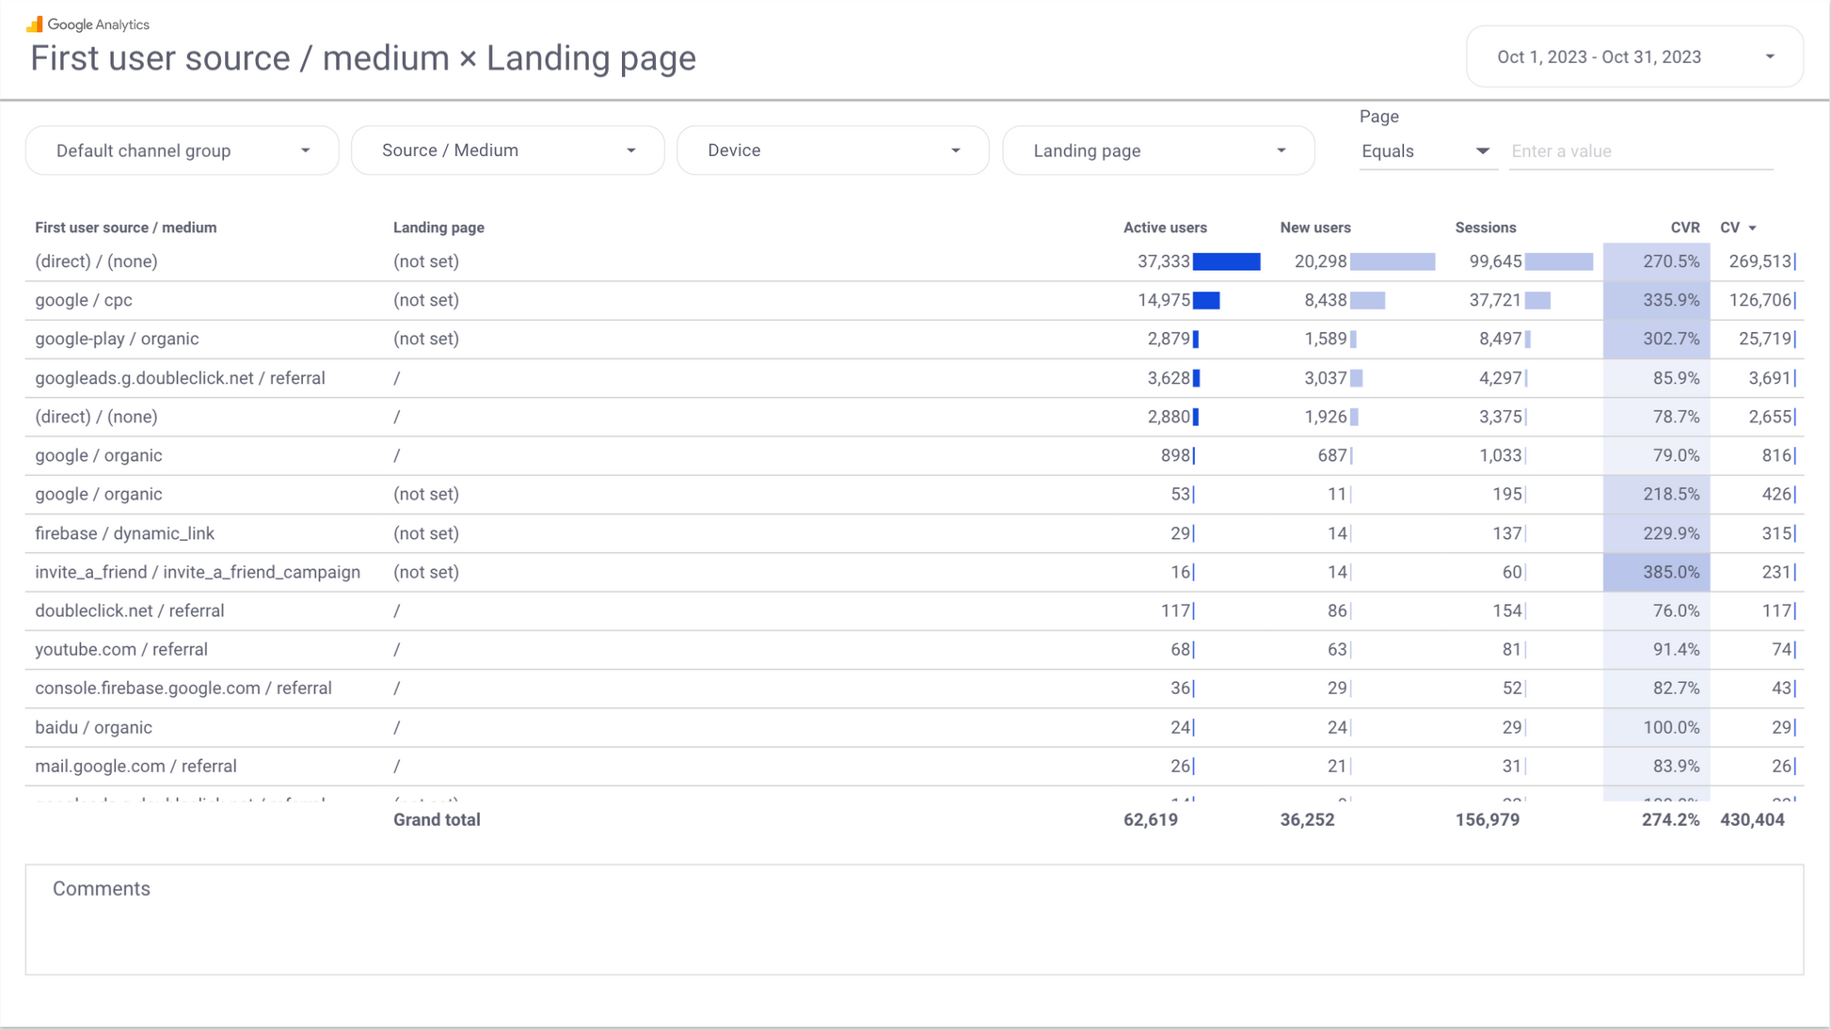This screenshot has height=1030, width=1831.
Task: Select the google / cpc row
Action: [84, 300]
